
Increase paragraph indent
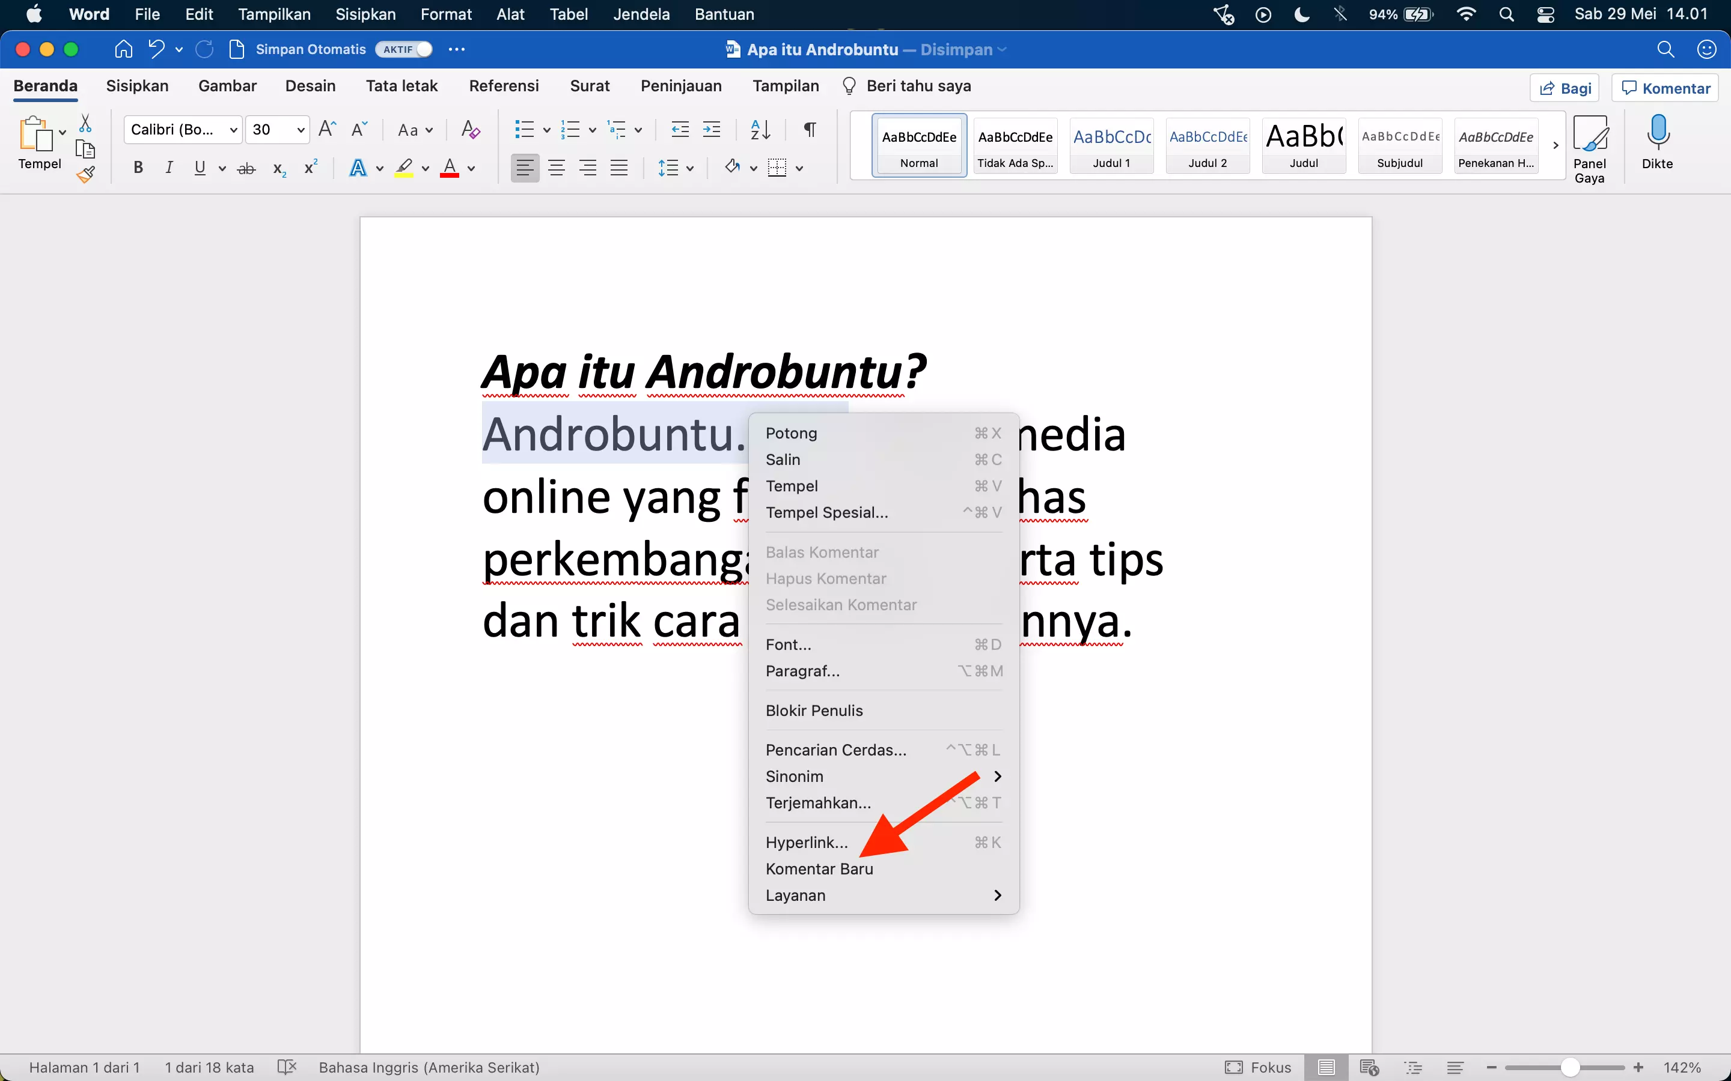(x=712, y=129)
